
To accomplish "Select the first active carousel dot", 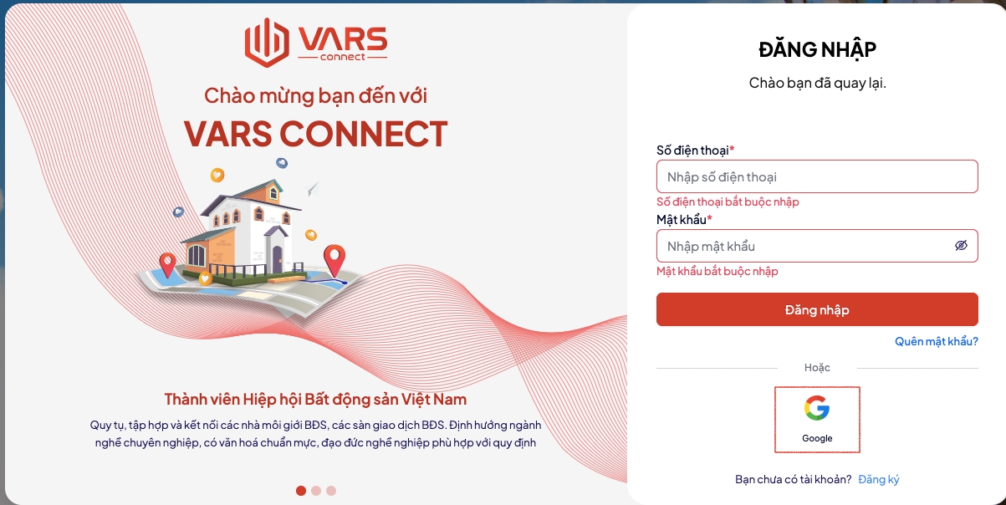I will [301, 491].
